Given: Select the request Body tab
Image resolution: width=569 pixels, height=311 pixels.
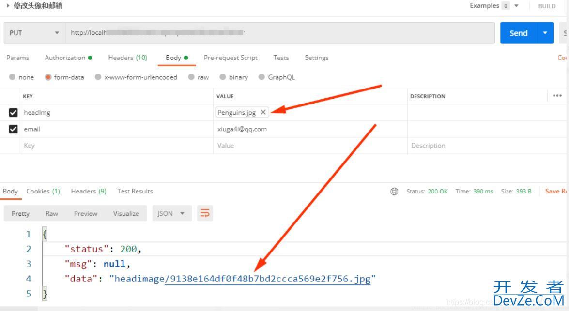Looking at the screenshot, I should click(177, 58).
